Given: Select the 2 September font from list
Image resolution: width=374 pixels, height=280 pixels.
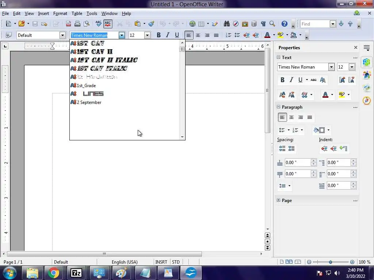Looking at the screenshot, I should coord(125,102).
